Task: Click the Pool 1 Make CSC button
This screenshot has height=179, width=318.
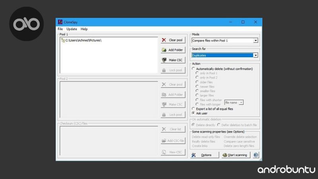Action: pyautogui.click(x=173, y=60)
